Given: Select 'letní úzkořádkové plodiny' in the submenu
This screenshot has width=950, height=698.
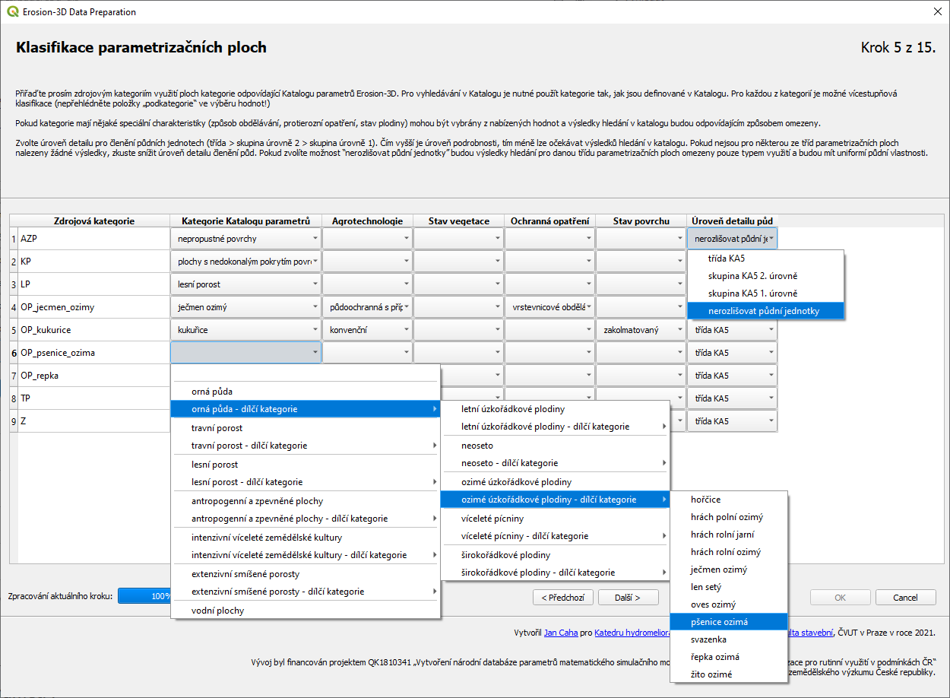Looking at the screenshot, I should 556,409.
